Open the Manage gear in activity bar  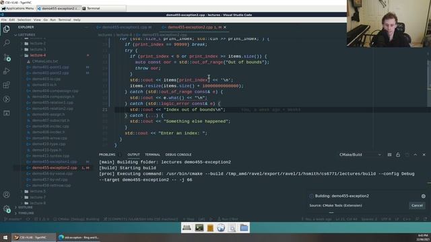pos(7,209)
